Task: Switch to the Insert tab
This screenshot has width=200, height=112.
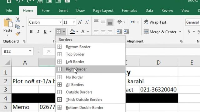Action: pyautogui.click(x=63, y=11)
